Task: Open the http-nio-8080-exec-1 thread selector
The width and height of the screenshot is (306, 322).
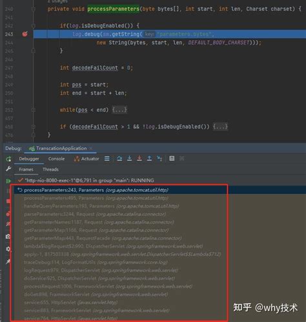Action: coord(89,180)
